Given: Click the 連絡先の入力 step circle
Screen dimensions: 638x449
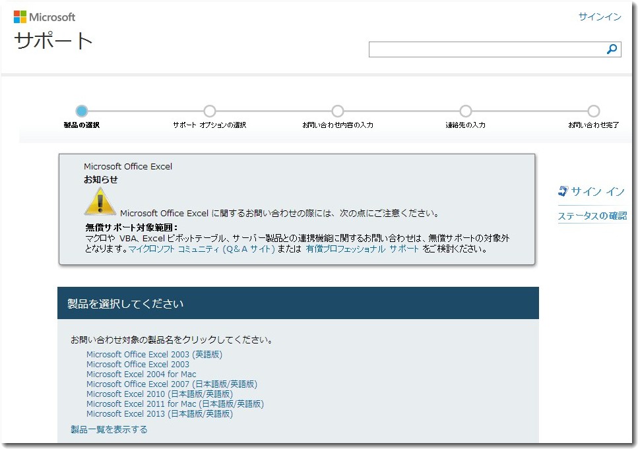Looking at the screenshot, I should 466,111.
